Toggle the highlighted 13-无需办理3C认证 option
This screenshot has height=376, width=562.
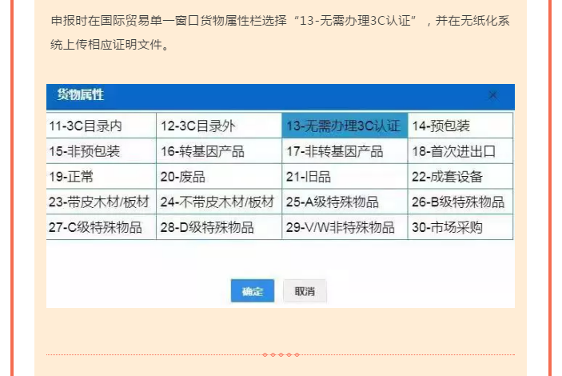click(x=345, y=126)
